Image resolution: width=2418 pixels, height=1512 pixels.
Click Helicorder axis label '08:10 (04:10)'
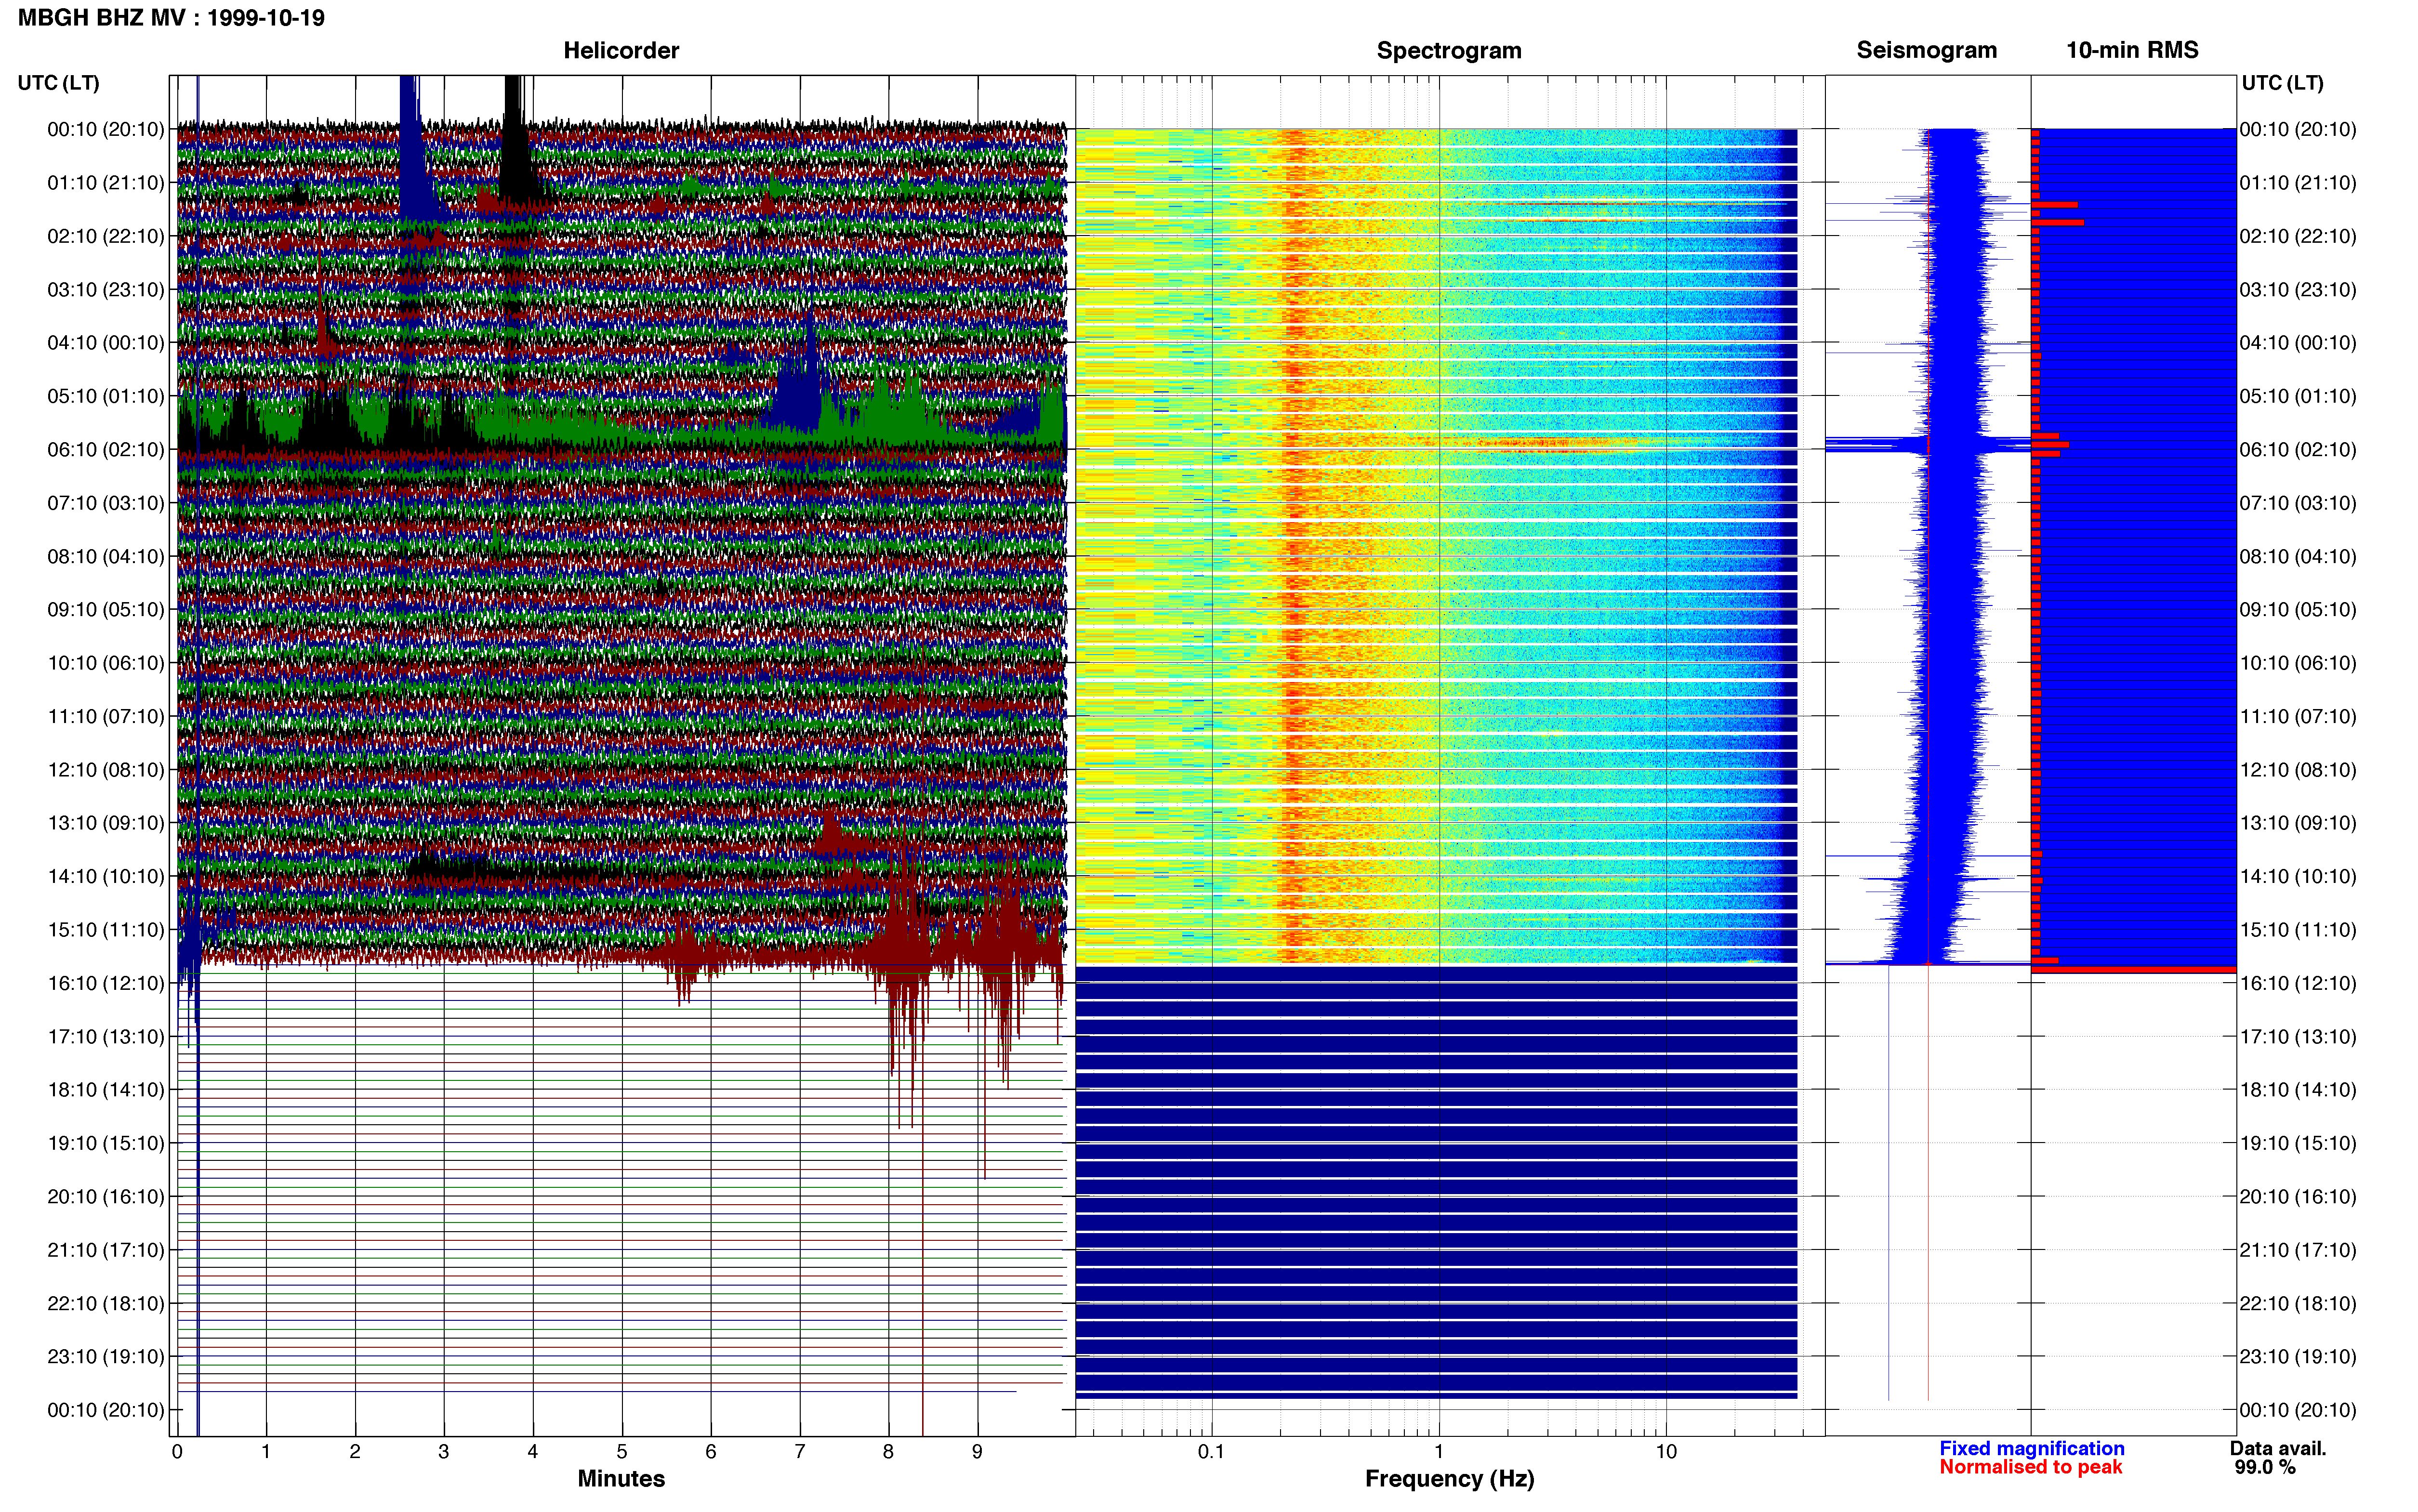pyautogui.click(x=106, y=556)
